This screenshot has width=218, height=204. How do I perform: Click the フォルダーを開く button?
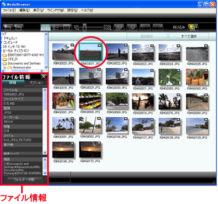click(x=25, y=180)
